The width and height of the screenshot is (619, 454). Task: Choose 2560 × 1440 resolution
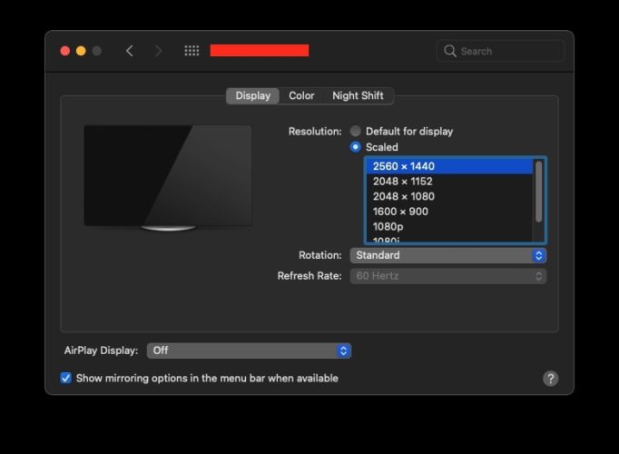[449, 166]
